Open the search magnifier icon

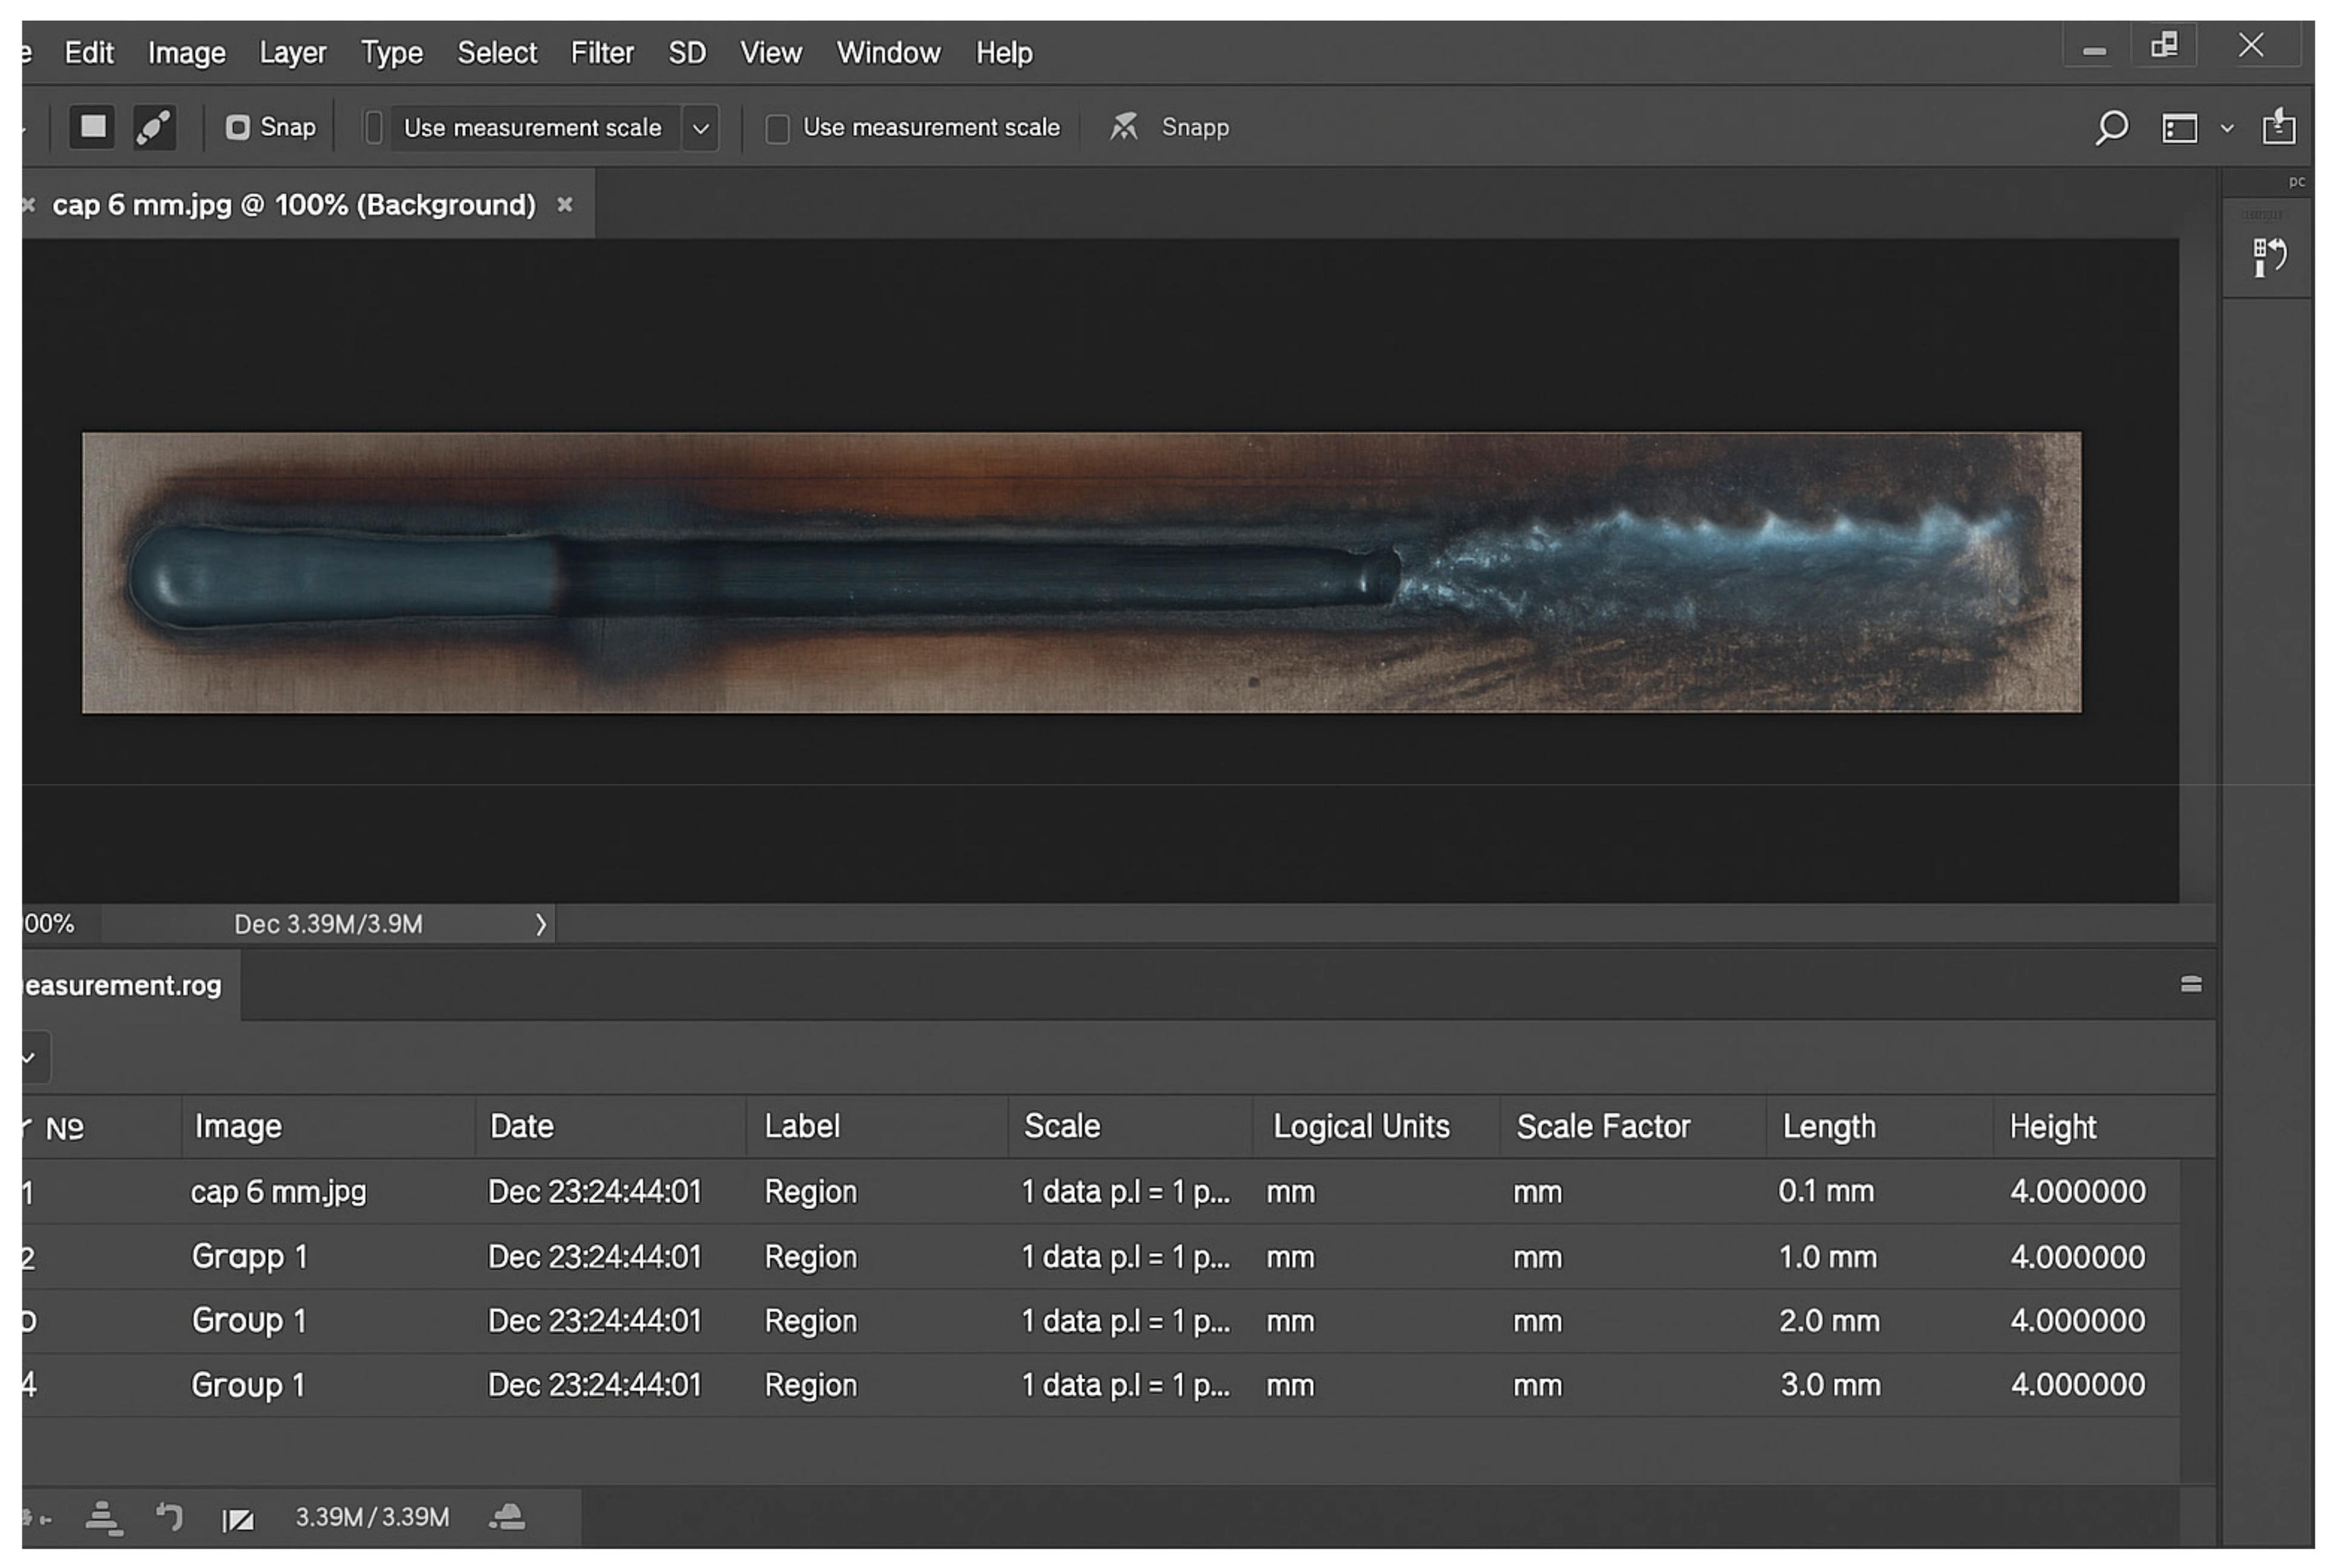(2111, 128)
